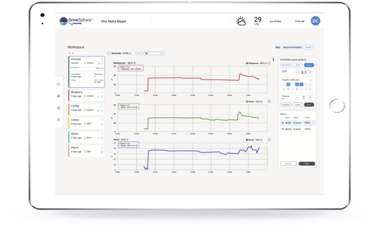Open the Avocado card three-dot menu
Image resolution: width=382 pixels, height=229 pixels.
102,59
